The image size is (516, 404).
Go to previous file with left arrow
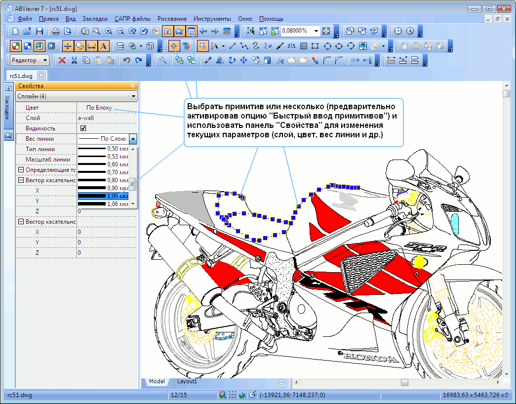point(203,31)
